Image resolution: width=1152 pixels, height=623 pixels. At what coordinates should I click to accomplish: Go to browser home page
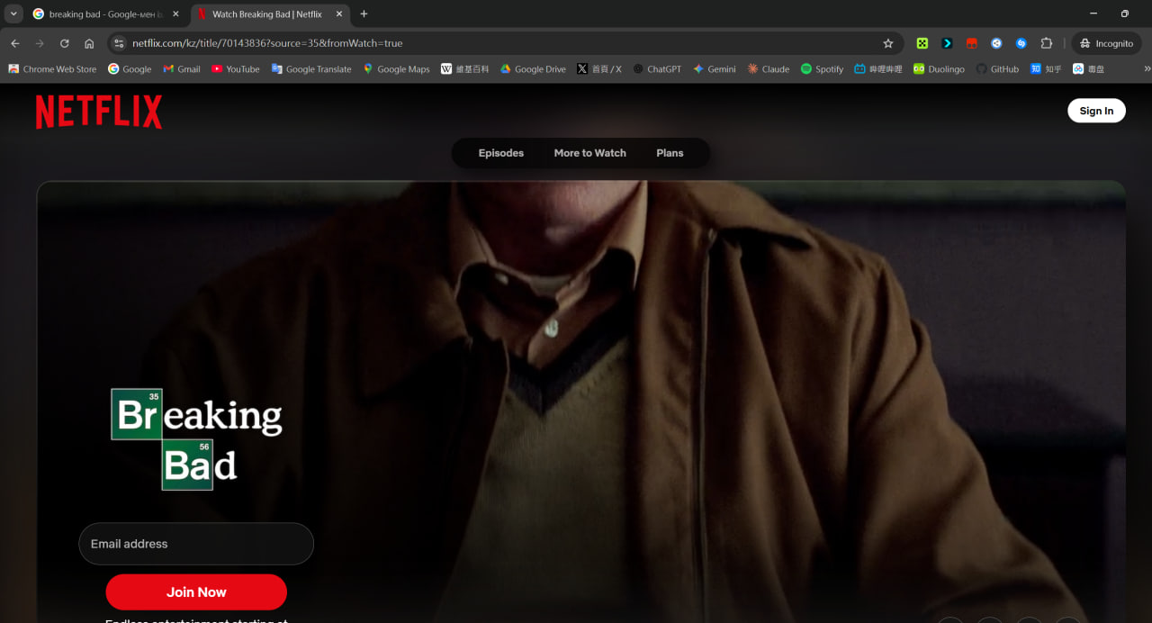pos(89,43)
